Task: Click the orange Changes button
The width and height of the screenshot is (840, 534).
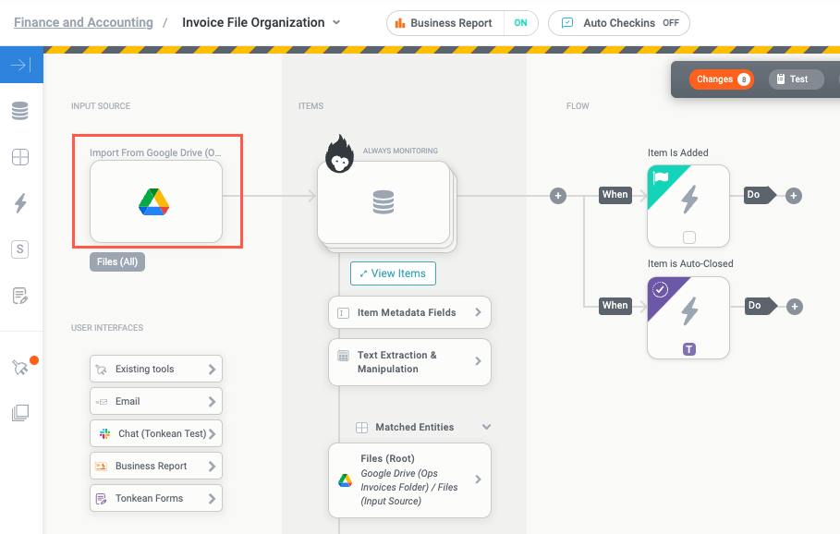Action: pyautogui.click(x=721, y=79)
